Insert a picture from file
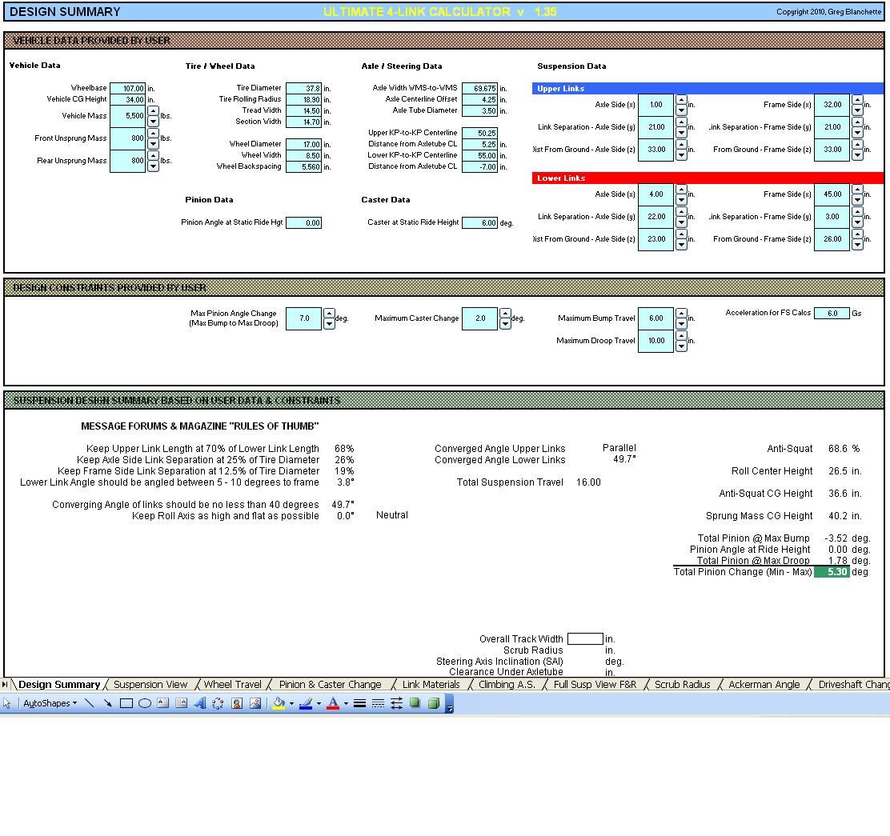The height and width of the screenshot is (836, 890). coord(255,703)
